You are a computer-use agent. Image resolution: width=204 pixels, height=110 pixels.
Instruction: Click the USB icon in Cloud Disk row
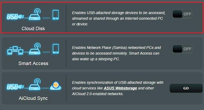15,17
